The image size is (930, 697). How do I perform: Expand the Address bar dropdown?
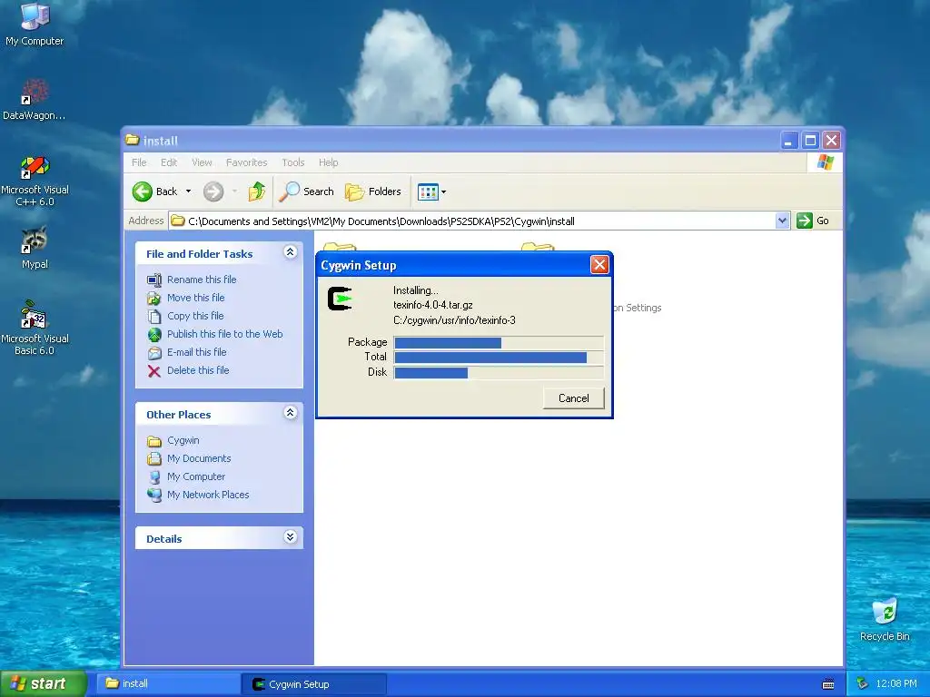(782, 221)
